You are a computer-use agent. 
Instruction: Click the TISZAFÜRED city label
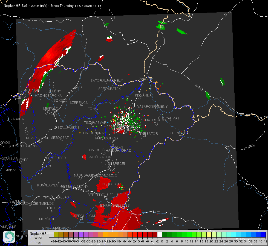coord(56,158)
